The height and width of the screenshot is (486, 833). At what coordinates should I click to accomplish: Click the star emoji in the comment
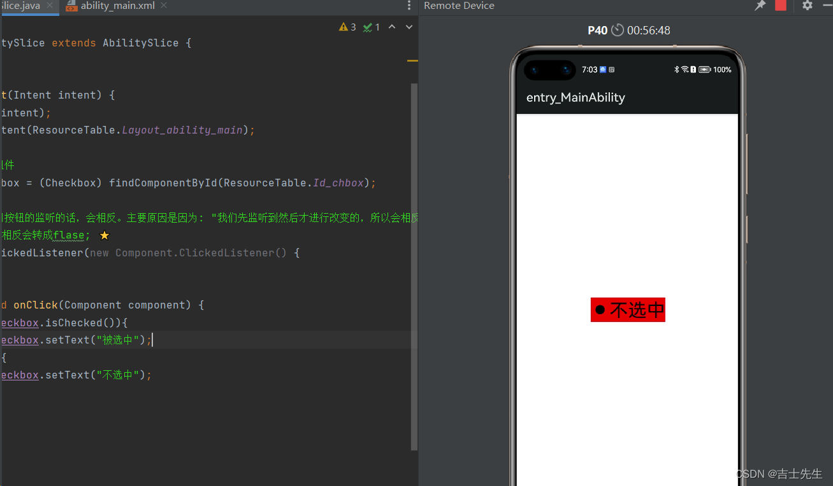[105, 235]
